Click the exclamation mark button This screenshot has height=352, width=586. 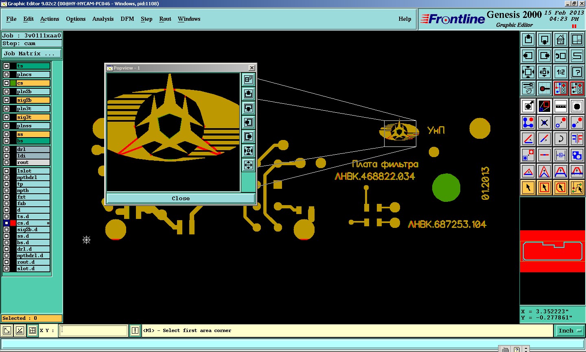pos(135,330)
